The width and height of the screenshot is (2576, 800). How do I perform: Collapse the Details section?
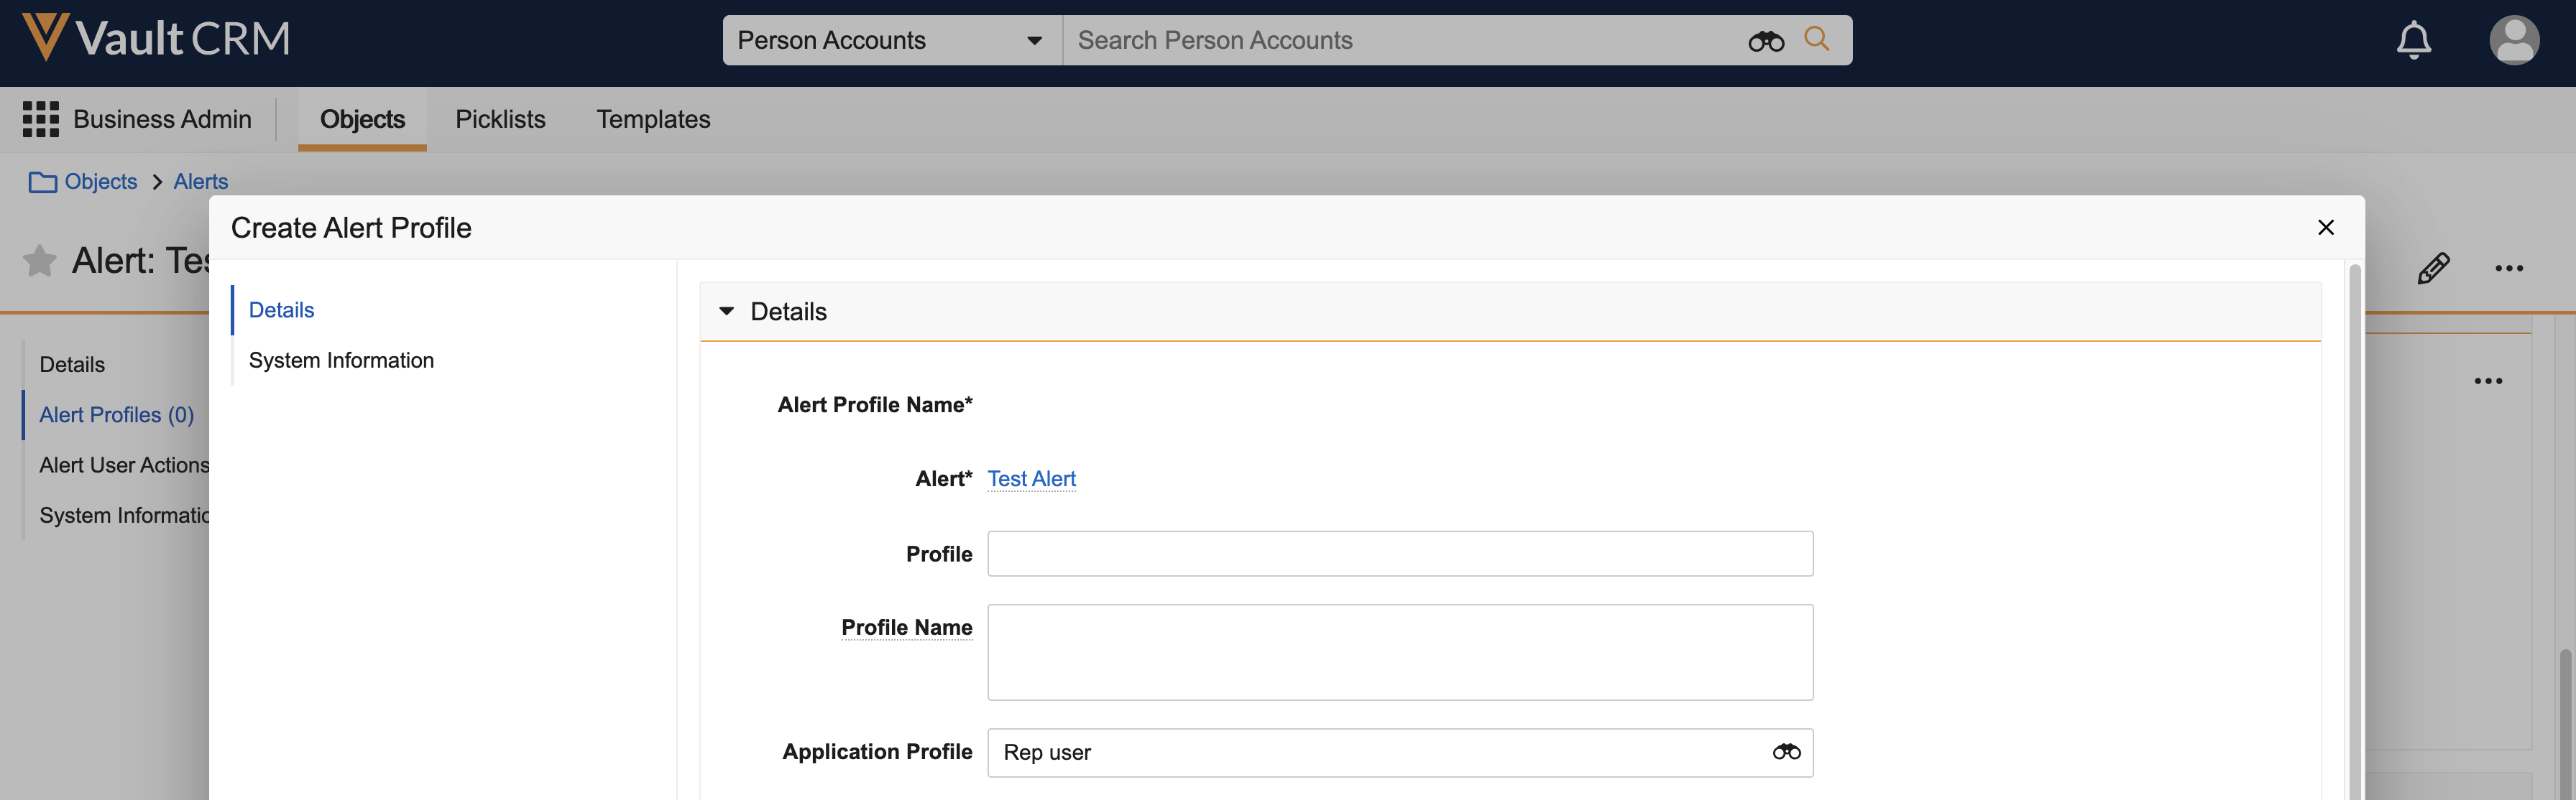point(727,312)
